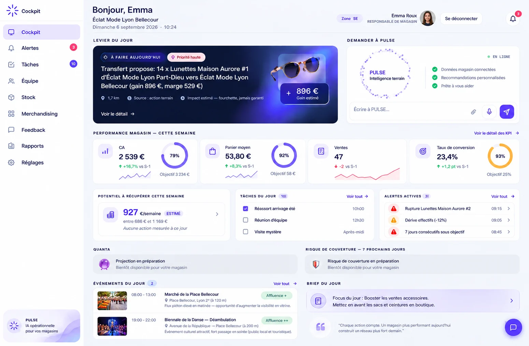Screen dimensions: 529x346
Task: Click Voir tout in Tâches du jour
Action: point(357,196)
